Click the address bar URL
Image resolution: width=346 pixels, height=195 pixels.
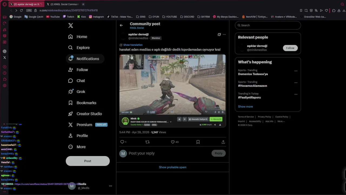click(x=69, y=10)
